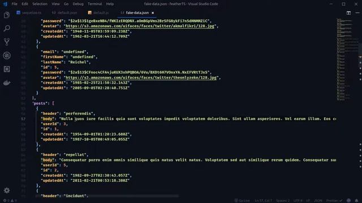362x203 pixels.
Task: Follow the theonlyzeke avatar URL link
Action: 141,78
